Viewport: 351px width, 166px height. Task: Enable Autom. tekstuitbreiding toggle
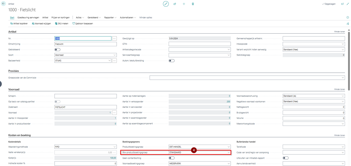[x=171, y=60]
